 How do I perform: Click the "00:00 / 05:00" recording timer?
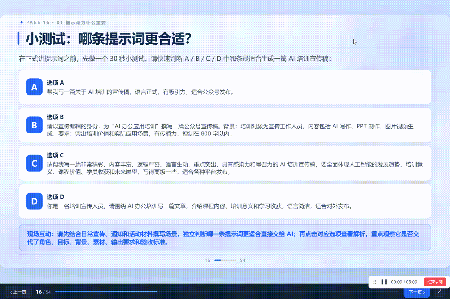(x=404, y=282)
